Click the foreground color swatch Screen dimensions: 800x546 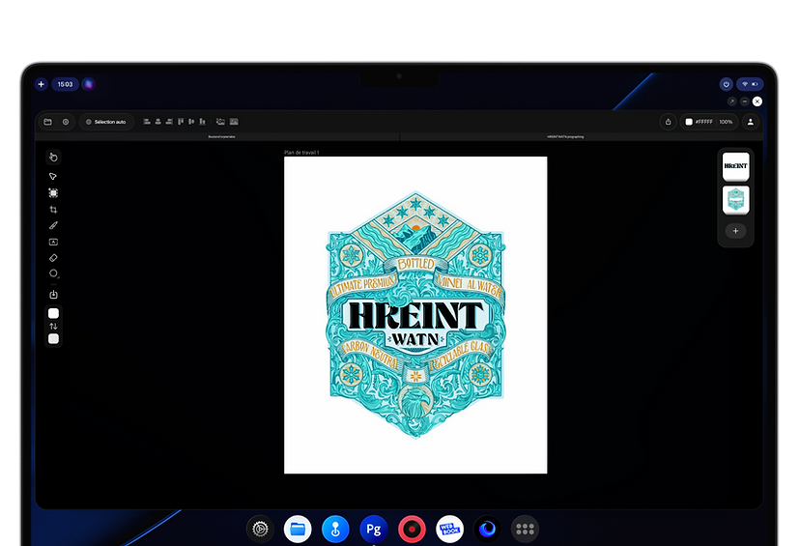pyautogui.click(x=53, y=313)
